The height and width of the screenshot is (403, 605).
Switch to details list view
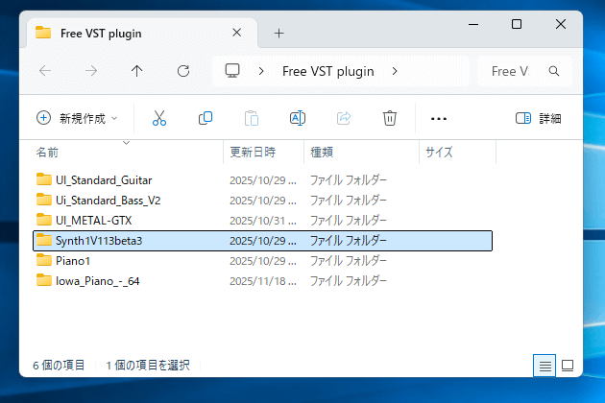[x=544, y=366]
